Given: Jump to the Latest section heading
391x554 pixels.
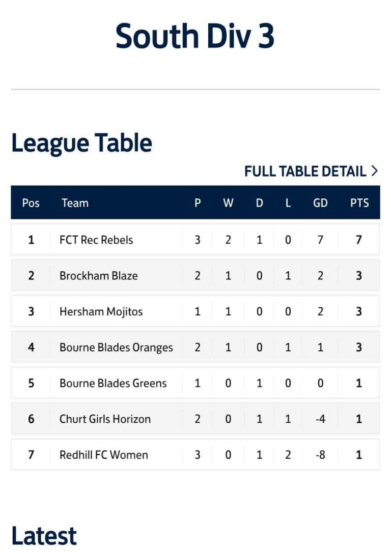Looking at the screenshot, I should [x=44, y=536].
